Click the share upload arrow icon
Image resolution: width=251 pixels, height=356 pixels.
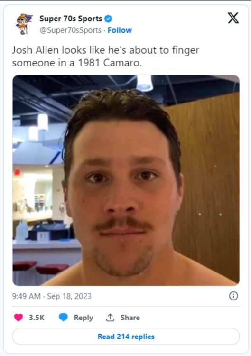click(110, 318)
